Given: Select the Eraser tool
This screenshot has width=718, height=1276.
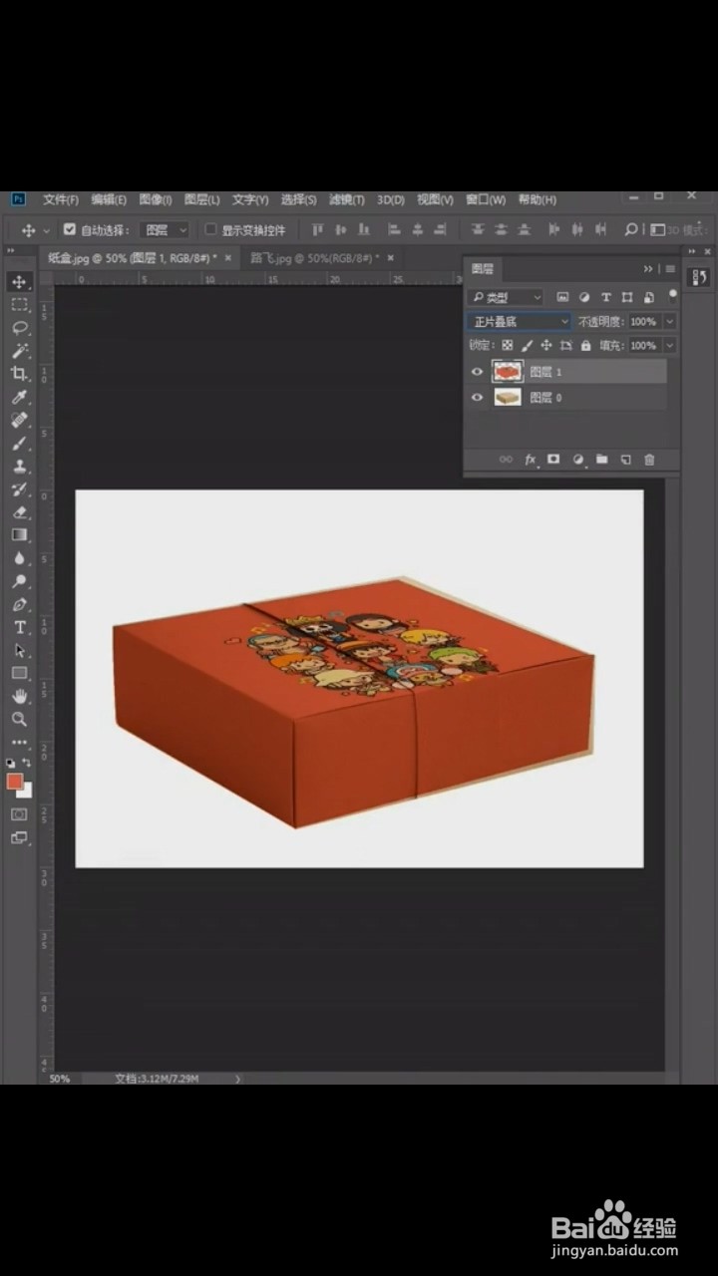Looking at the screenshot, I should [x=19, y=511].
